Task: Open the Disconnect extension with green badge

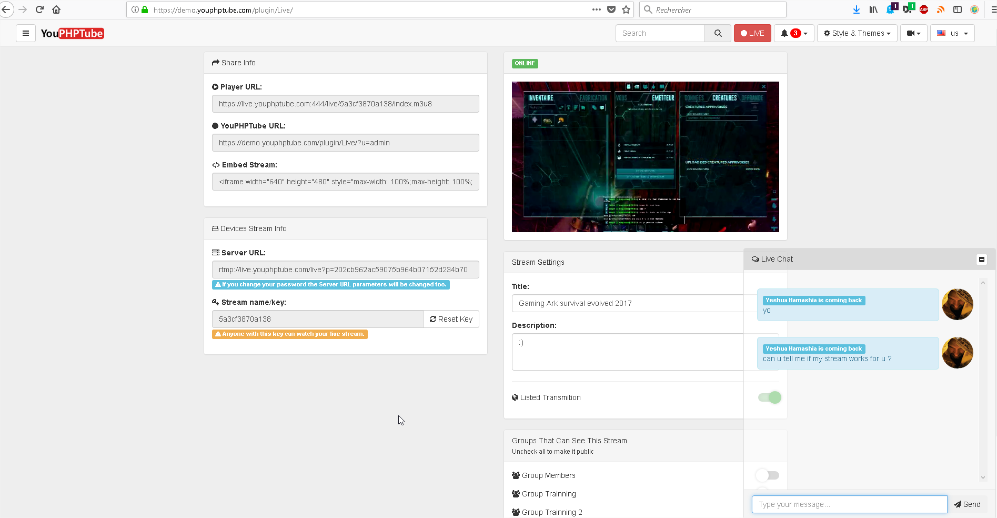Action: 908,9
